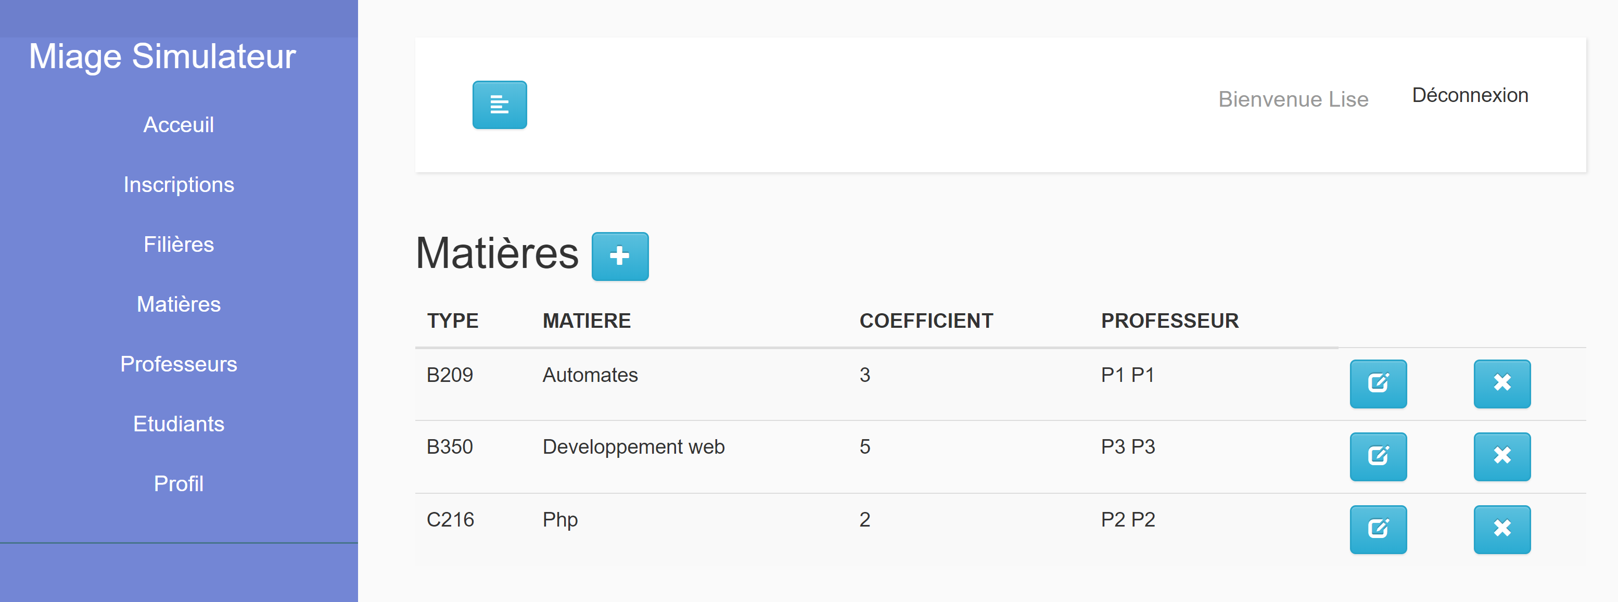Viewport: 1618px width, 602px height.
Task: Click the Bienvenue Lise greeting
Action: (1293, 98)
